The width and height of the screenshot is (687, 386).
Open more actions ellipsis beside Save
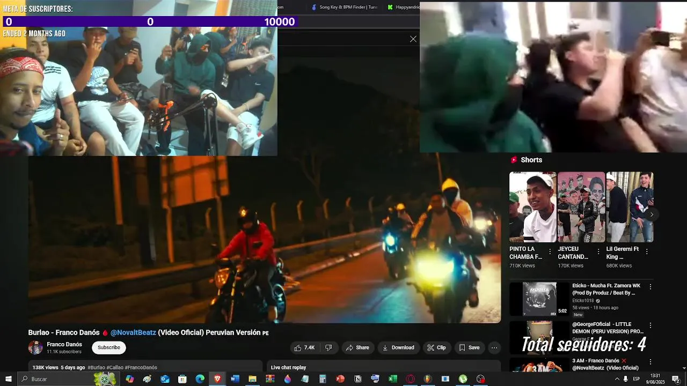(x=494, y=347)
